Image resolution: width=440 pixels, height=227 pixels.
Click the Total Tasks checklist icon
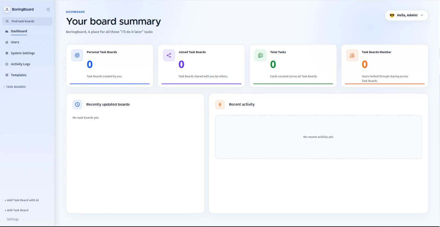pos(260,55)
